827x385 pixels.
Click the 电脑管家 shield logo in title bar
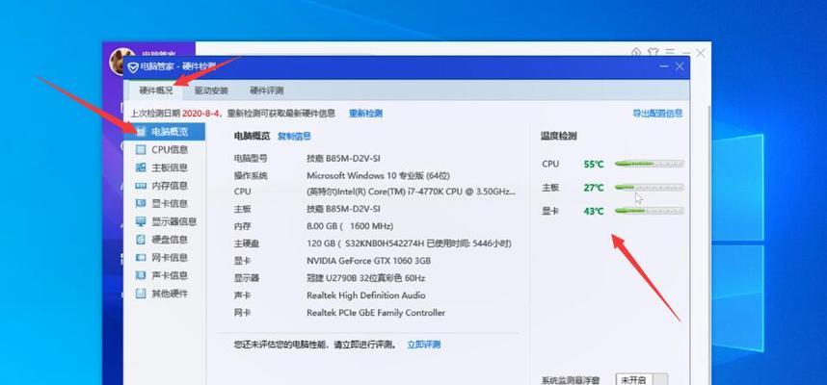(133, 67)
